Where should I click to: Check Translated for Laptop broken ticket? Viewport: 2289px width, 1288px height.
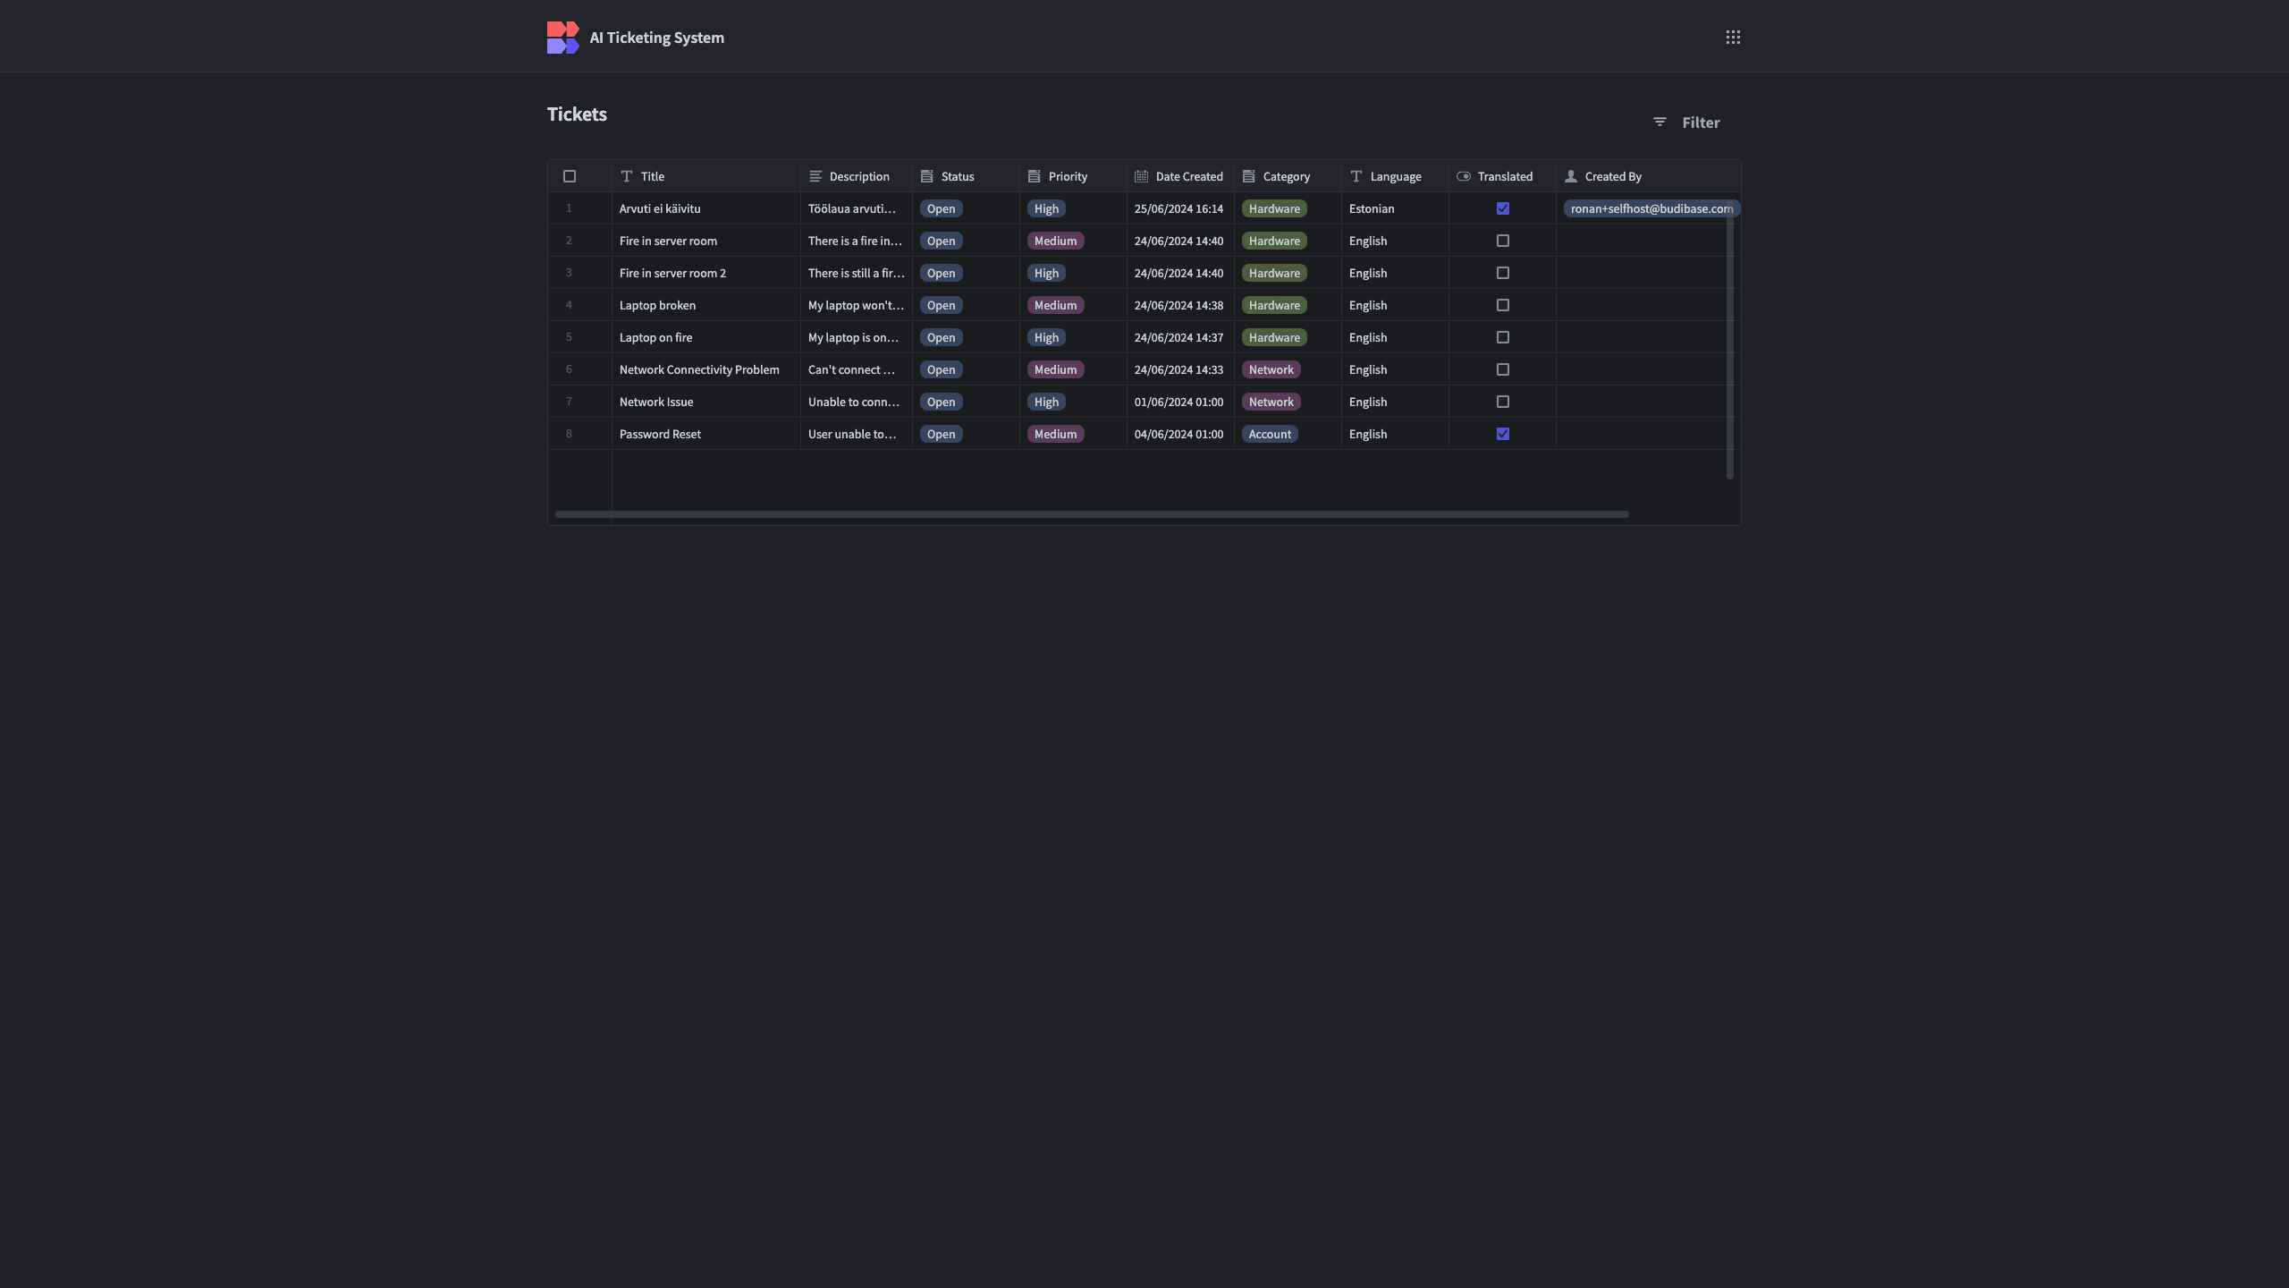click(x=1503, y=305)
